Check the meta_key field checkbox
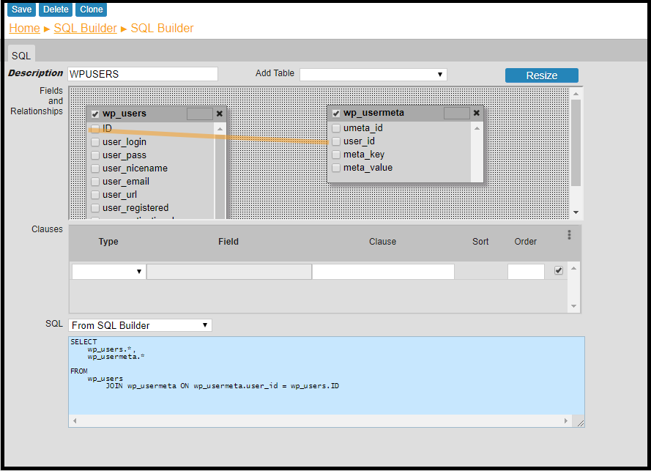Viewport: 651px width, 471px height. pos(336,155)
